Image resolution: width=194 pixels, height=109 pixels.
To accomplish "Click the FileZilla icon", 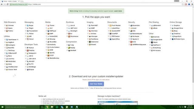I will coord(28,51).
